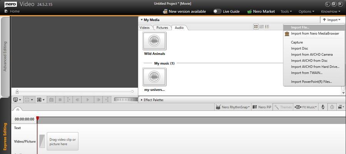Choose Import File... from menu
This screenshot has width=346, height=154.
pos(314,28)
